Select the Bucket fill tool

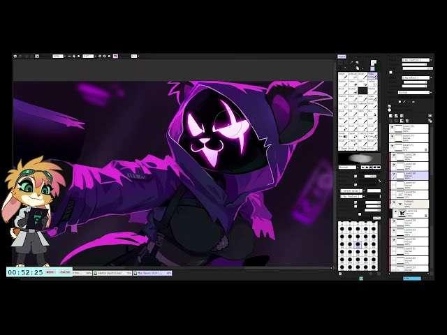(x=352, y=91)
